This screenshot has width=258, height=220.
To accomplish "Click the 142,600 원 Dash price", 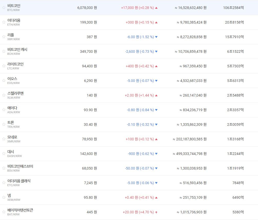I will point(88,154).
